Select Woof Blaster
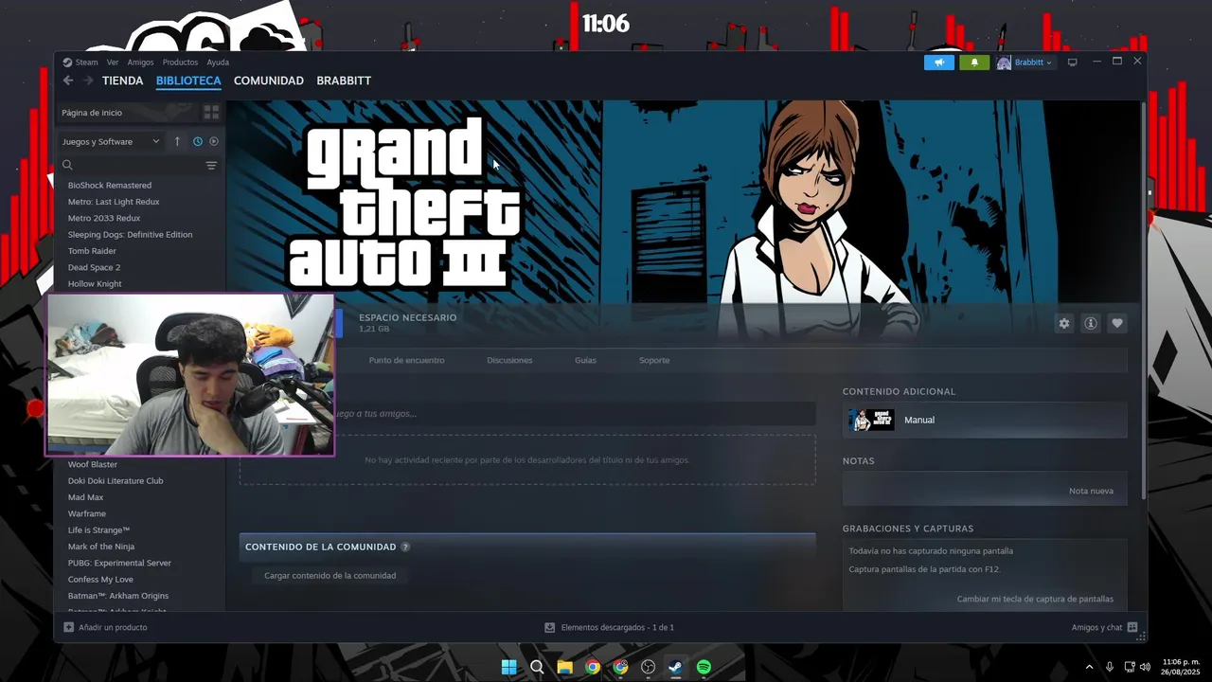This screenshot has height=682, width=1212. pyautogui.click(x=93, y=464)
